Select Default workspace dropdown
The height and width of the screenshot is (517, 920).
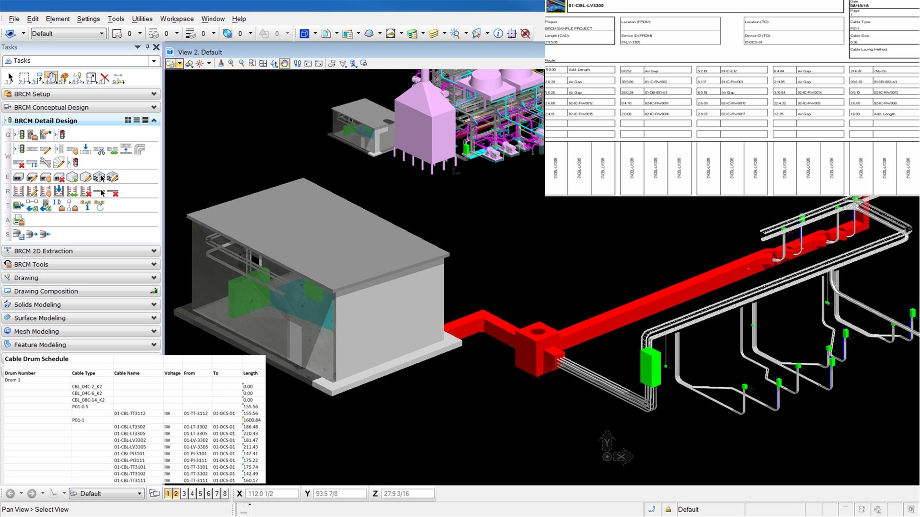(66, 34)
